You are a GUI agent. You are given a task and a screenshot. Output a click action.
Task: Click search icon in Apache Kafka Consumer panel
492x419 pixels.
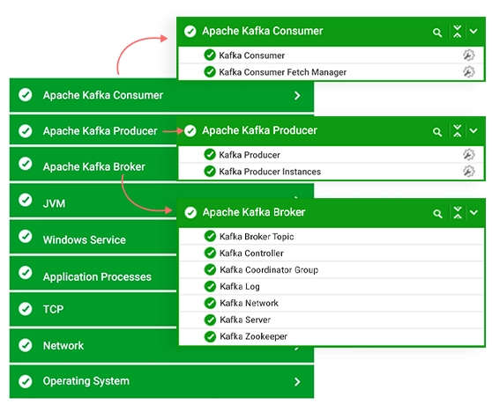pyautogui.click(x=437, y=33)
